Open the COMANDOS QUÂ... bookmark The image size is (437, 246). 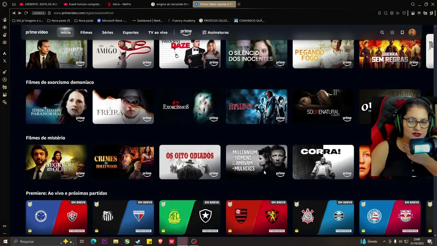(x=249, y=20)
